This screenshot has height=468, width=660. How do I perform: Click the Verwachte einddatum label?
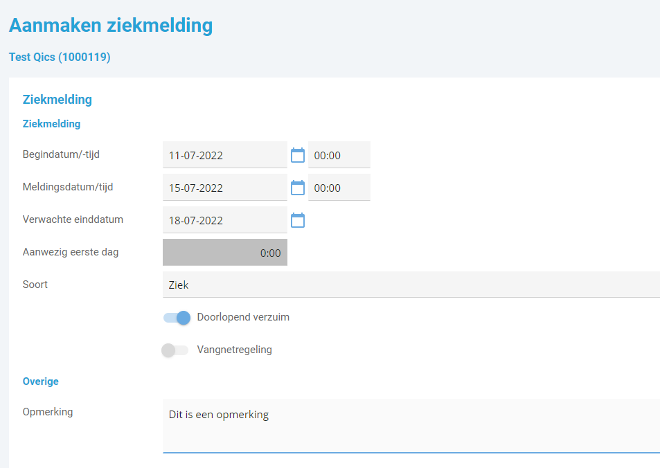click(x=73, y=219)
